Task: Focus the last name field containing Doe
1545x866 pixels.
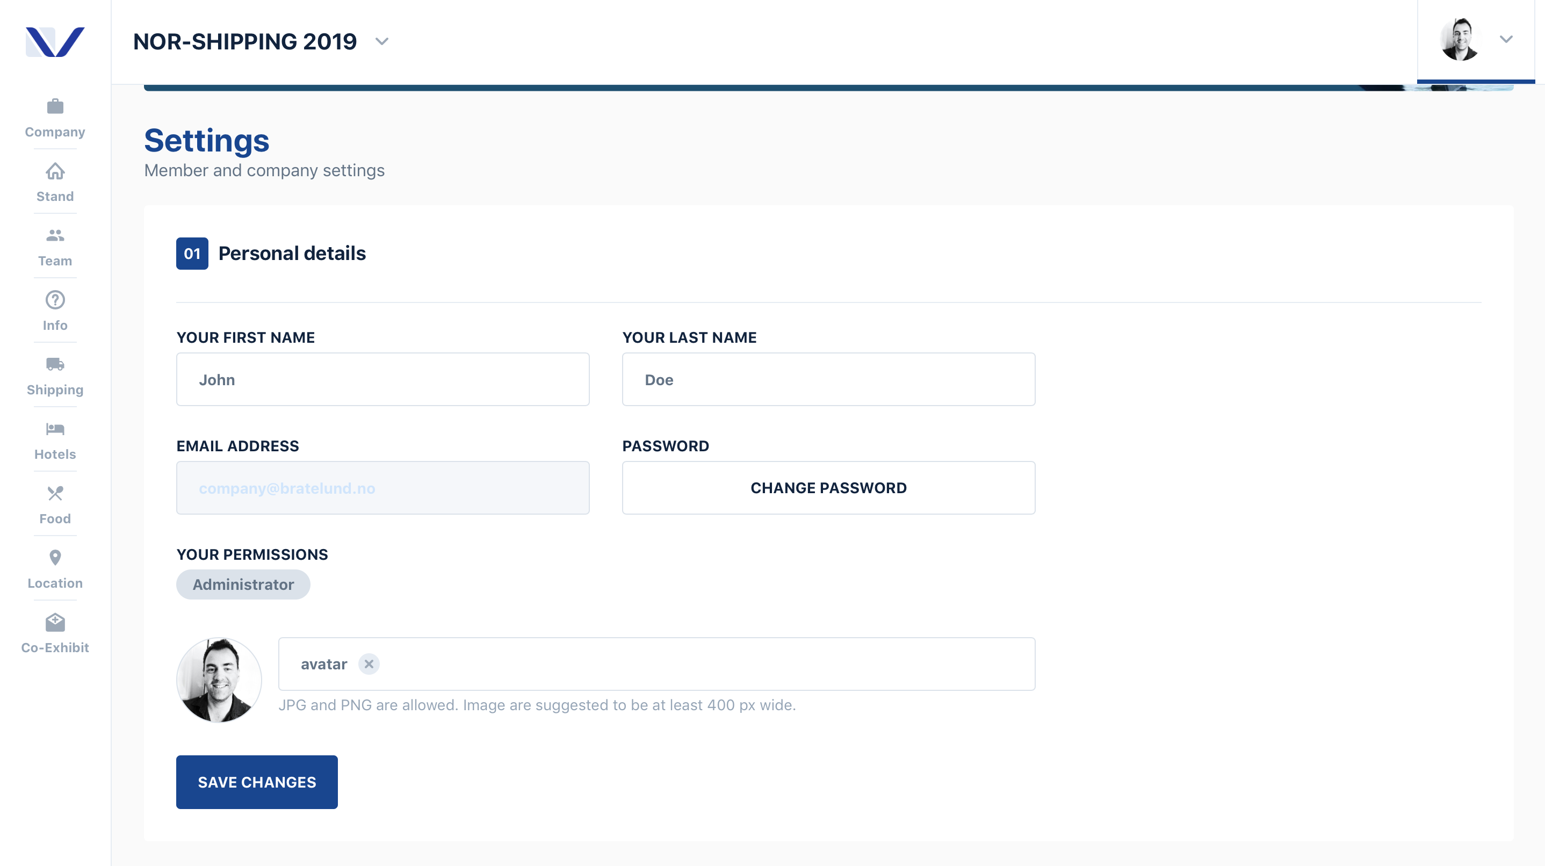Action: point(828,380)
